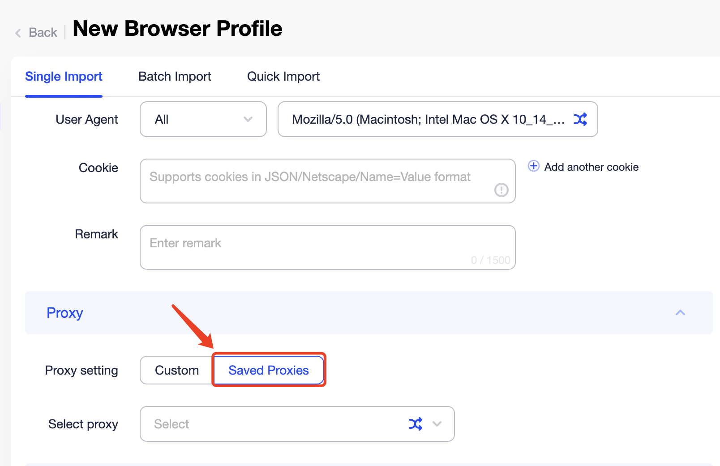The width and height of the screenshot is (720, 466).
Task: Click the Proxy section header
Action: (65, 313)
